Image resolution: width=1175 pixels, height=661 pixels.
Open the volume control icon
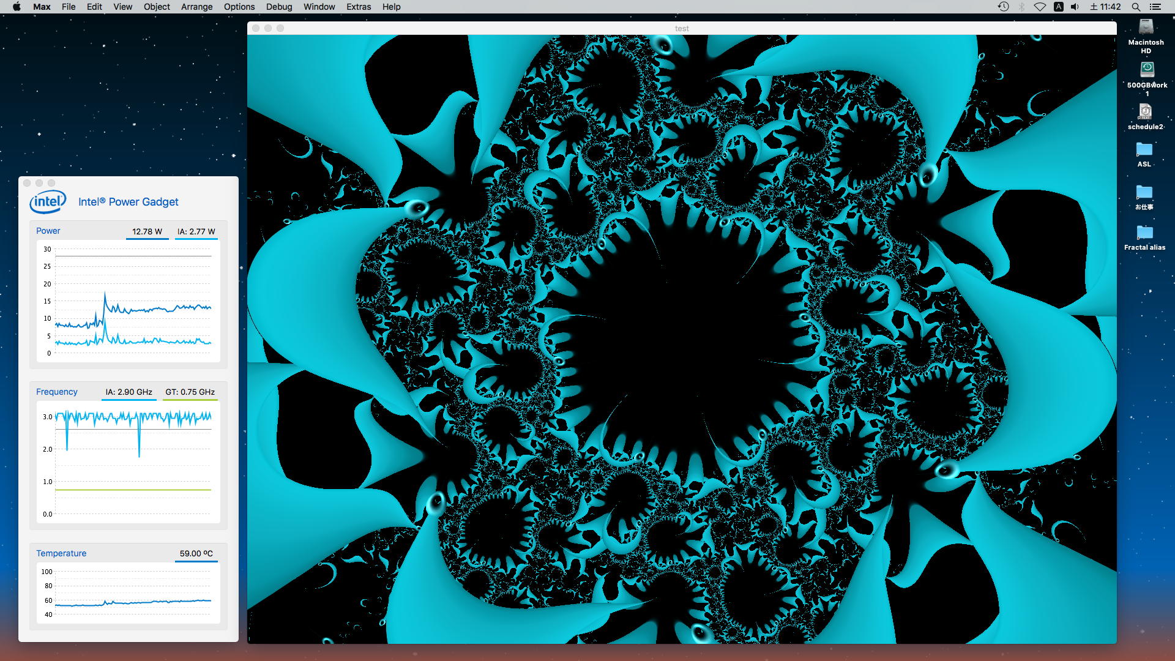pos(1075,7)
